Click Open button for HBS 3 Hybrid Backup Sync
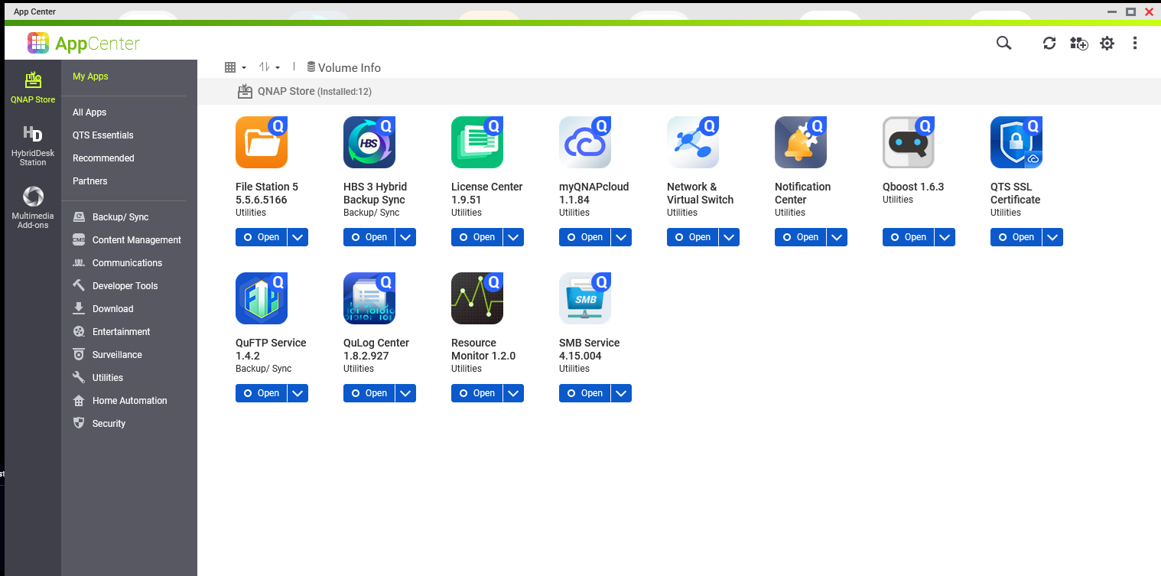The image size is (1161, 576). click(x=369, y=237)
